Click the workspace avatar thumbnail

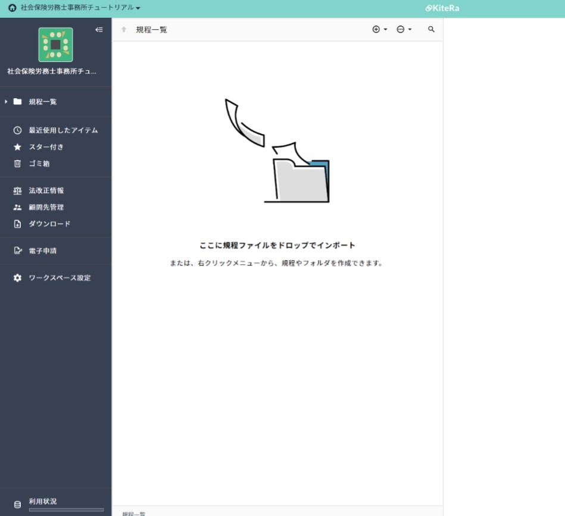point(55,45)
